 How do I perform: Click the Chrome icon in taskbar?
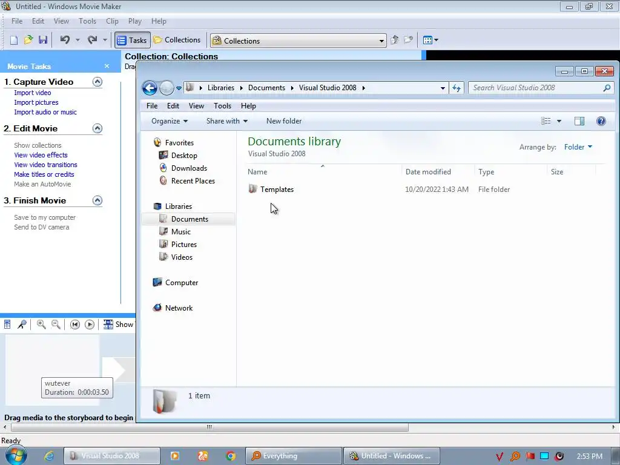pyautogui.click(x=231, y=456)
